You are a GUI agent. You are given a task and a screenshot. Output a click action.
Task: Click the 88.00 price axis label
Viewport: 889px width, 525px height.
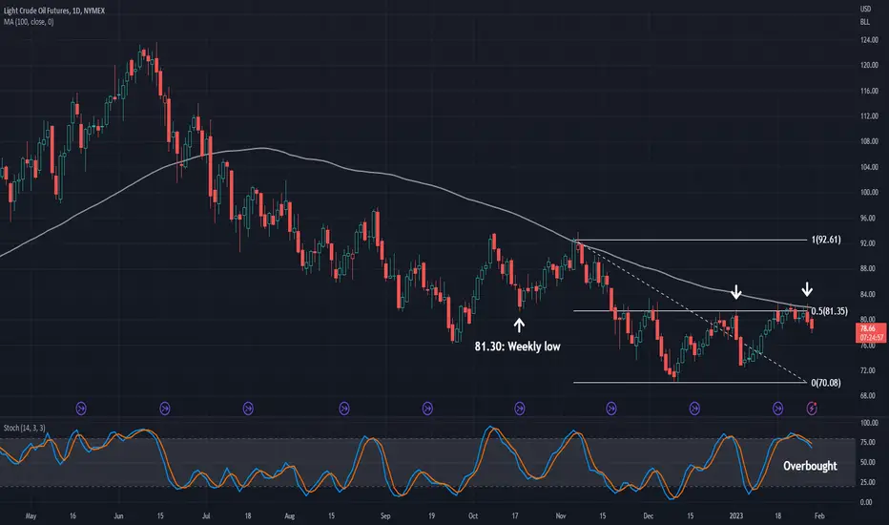tap(868, 268)
